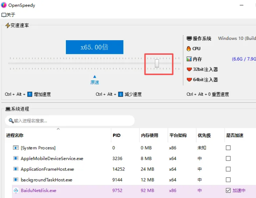This screenshot has height=198, width=256.
Task: Click the AppleMobileDeviceService.exe process icon
Action: click(x=16, y=158)
